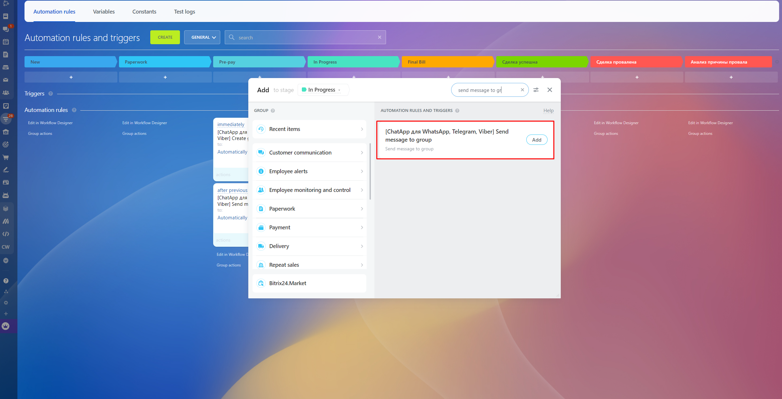This screenshot has width=782, height=399.
Task: Open the Test logs tab
Action: click(x=184, y=12)
